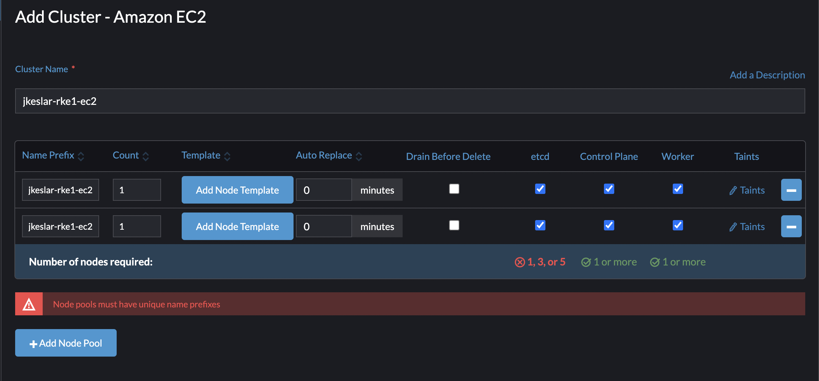
Task: Click the red error icon next to 1,3,or5
Action: coord(520,262)
